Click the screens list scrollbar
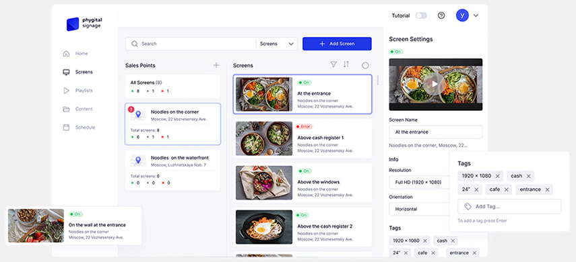This screenshot has height=262, width=576. pos(377,80)
